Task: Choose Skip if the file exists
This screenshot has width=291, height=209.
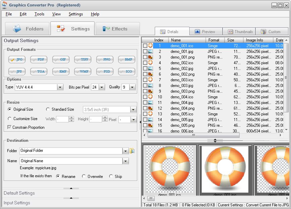Action: tap(111, 176)
